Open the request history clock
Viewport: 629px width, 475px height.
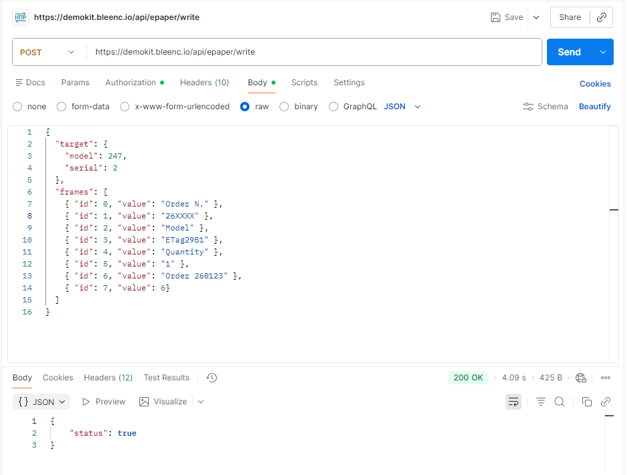[x=211, y=378]
